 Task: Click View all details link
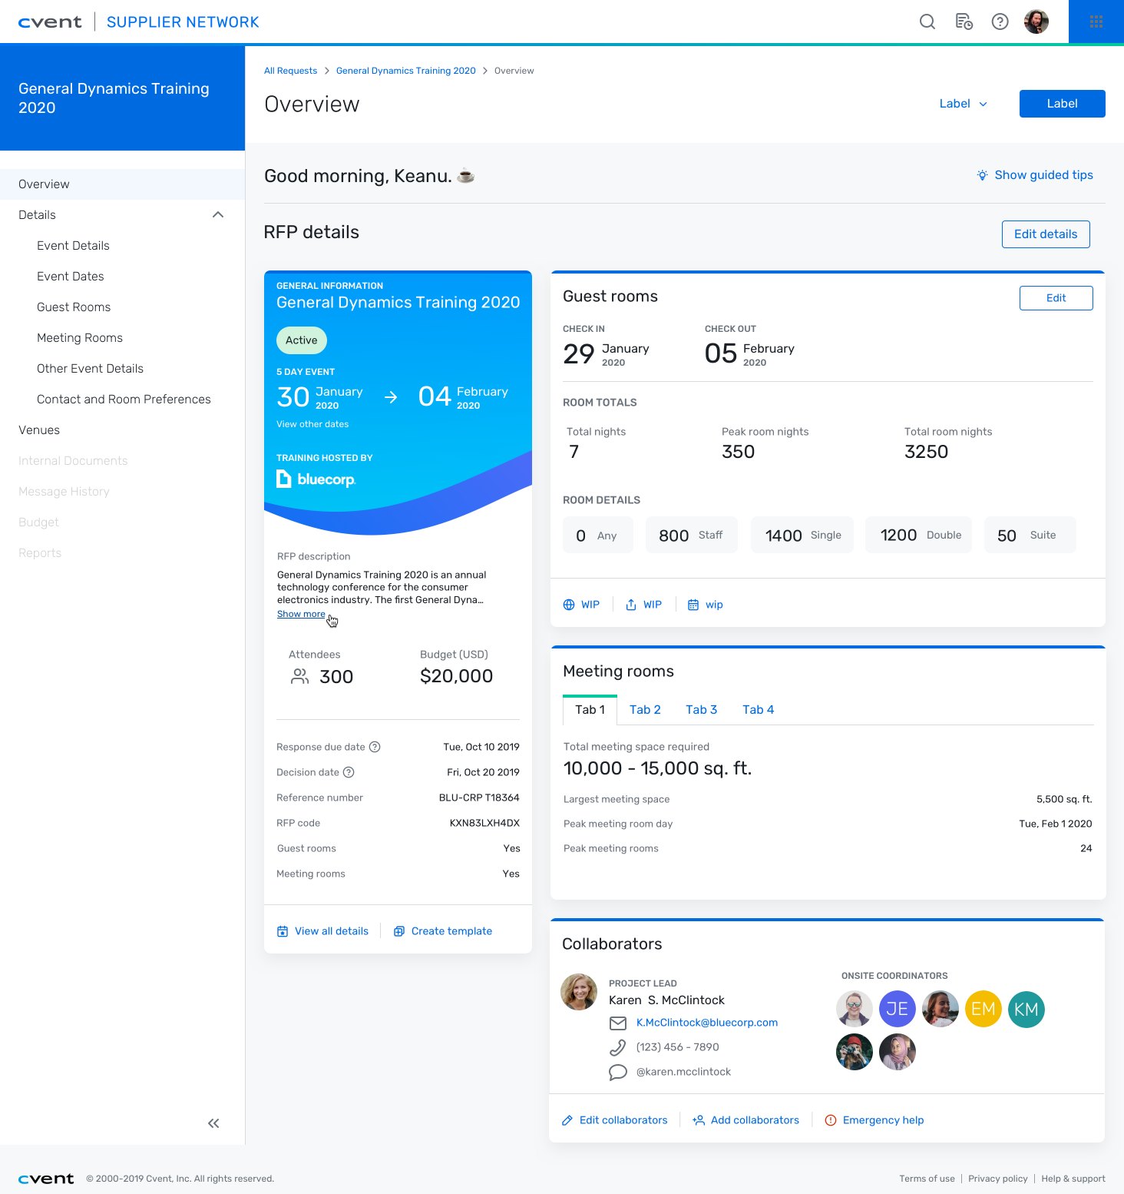click(x=322, y=931)
